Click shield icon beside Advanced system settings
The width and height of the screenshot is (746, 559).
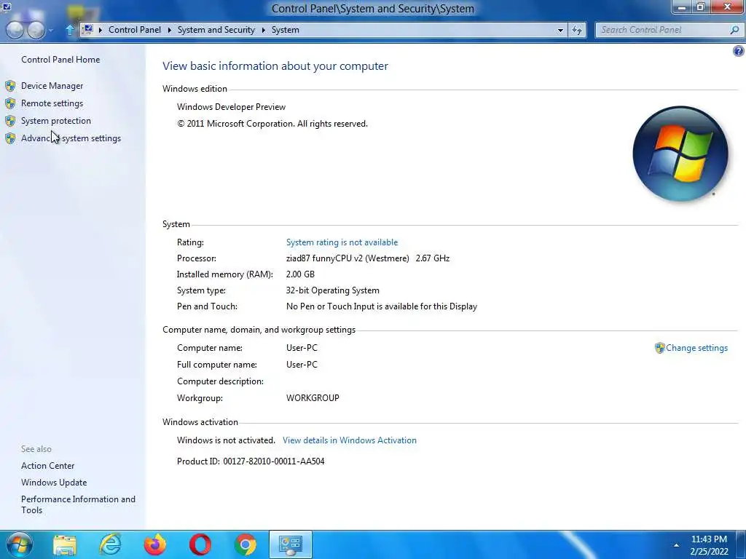[x=10, y=138]
